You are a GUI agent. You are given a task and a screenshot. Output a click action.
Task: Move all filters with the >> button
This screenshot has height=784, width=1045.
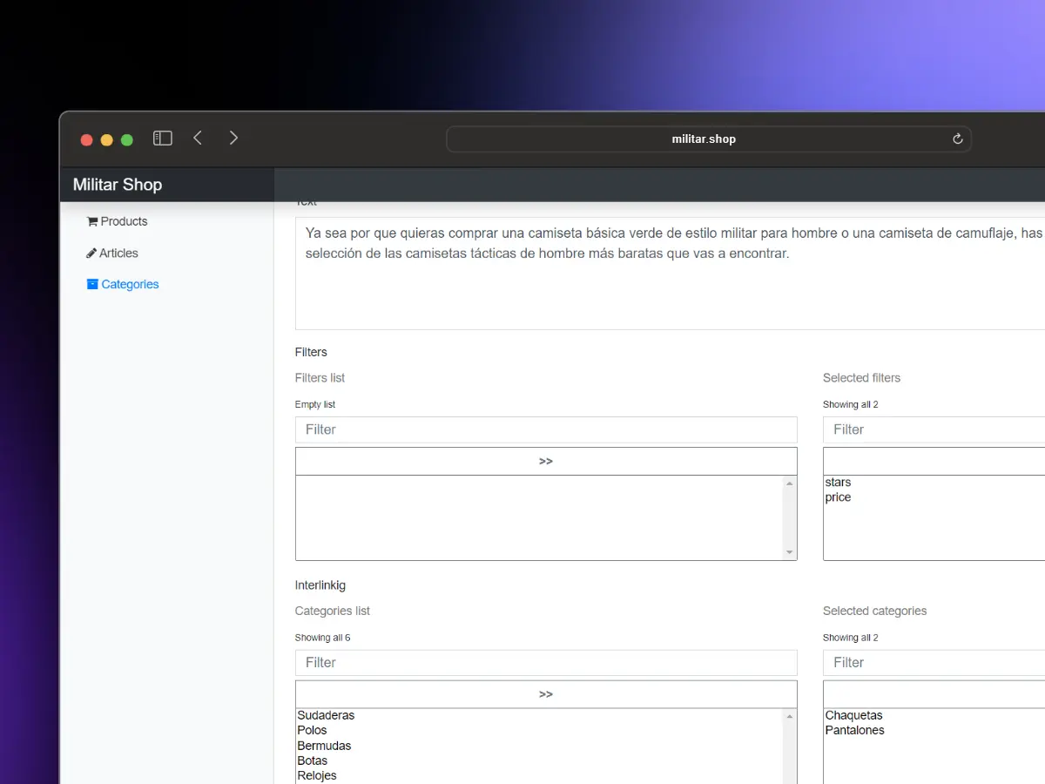pyautogui.click(x=546, y=462)
